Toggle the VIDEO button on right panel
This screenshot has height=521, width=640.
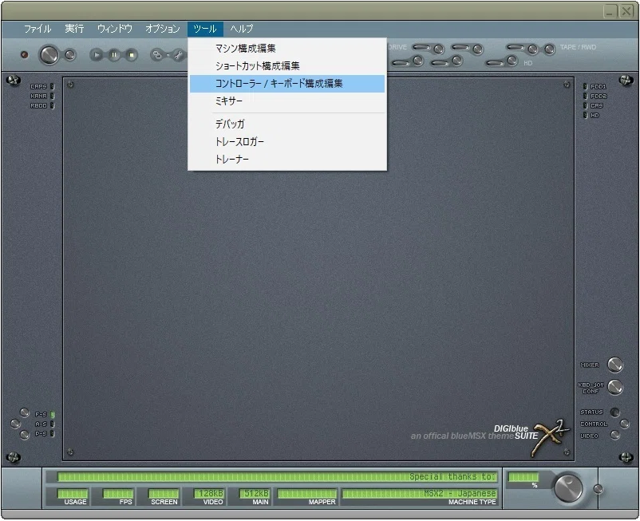[x=614, y=436]
